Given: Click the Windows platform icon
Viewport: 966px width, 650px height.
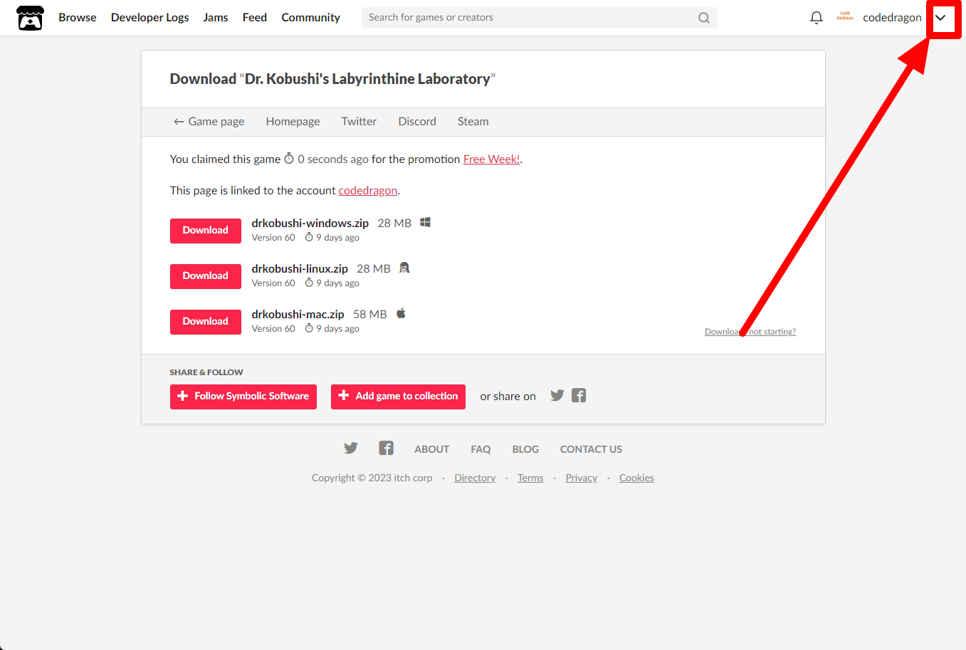Looking at the screenshot, I should coord(425,222).
